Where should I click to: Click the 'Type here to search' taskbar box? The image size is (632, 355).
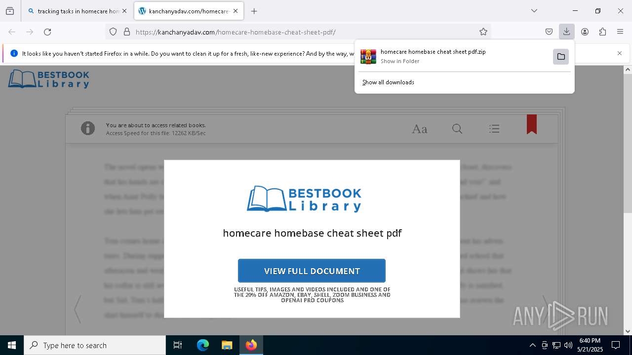95,345
